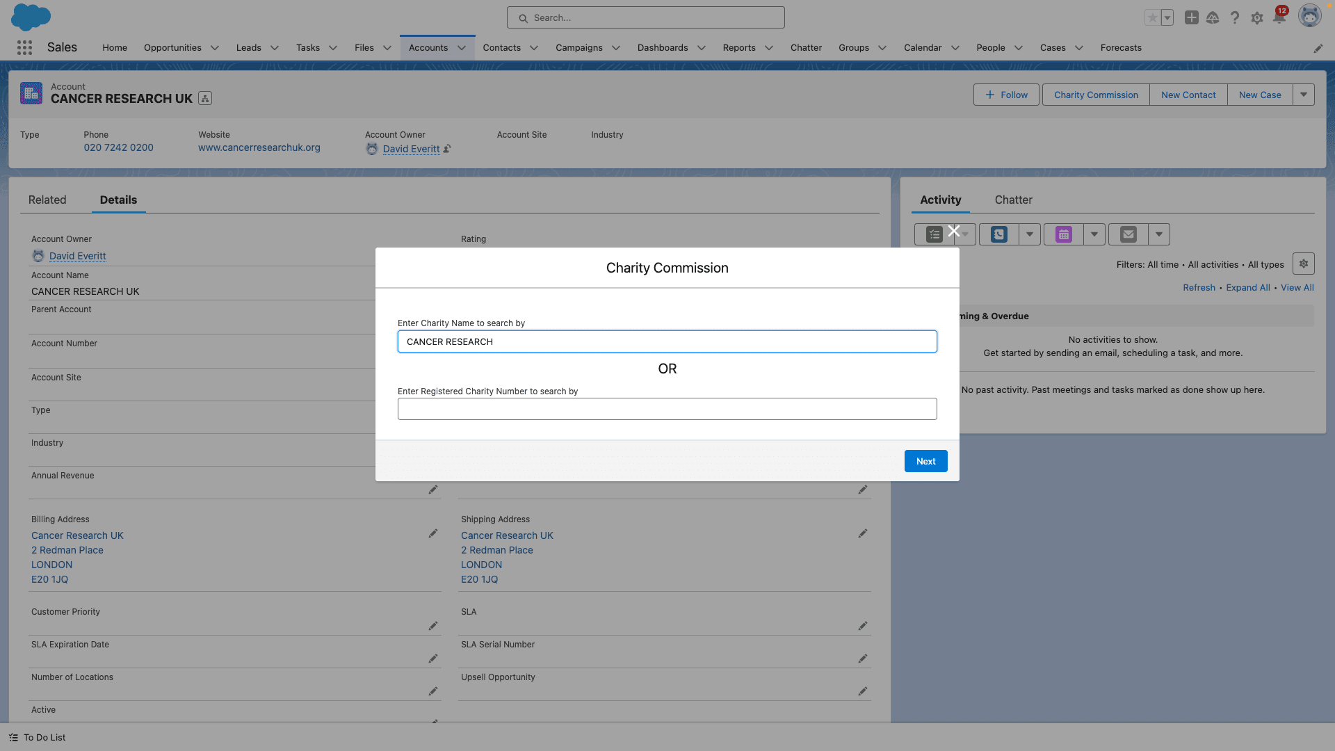The height and width of the screenshot is (751, 1335).
Task: Focus the Charity Name search field
Action: (667, 341)
